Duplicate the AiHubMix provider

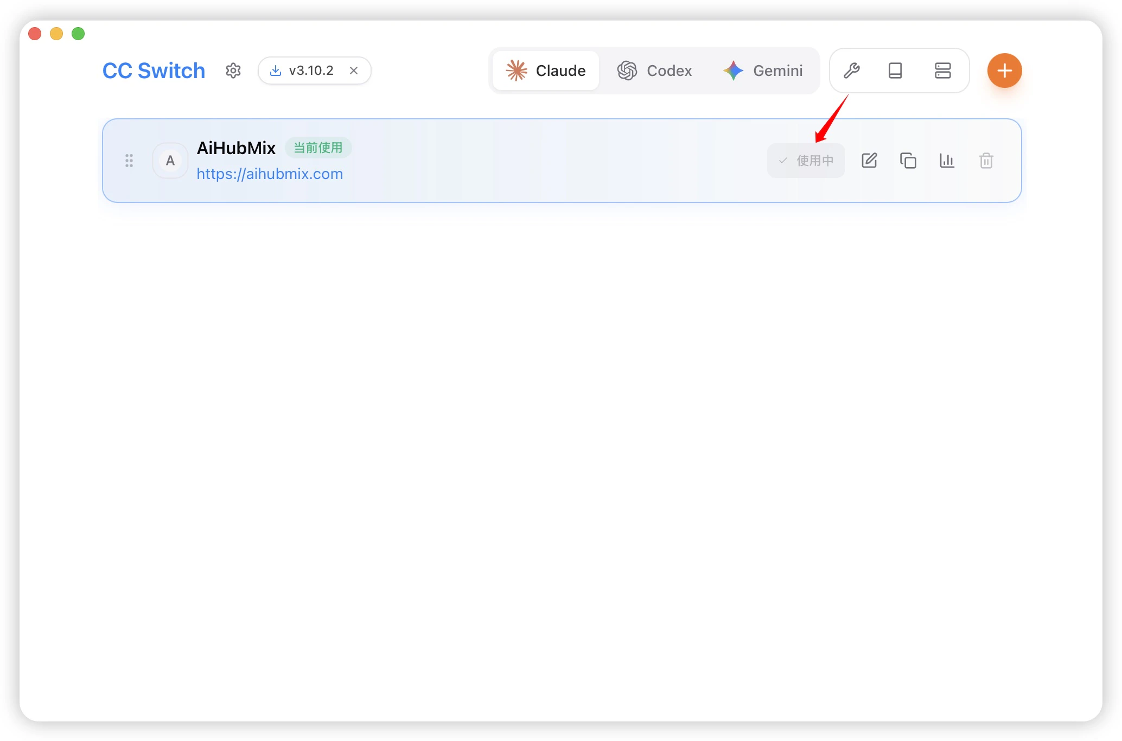pos(908,161)
